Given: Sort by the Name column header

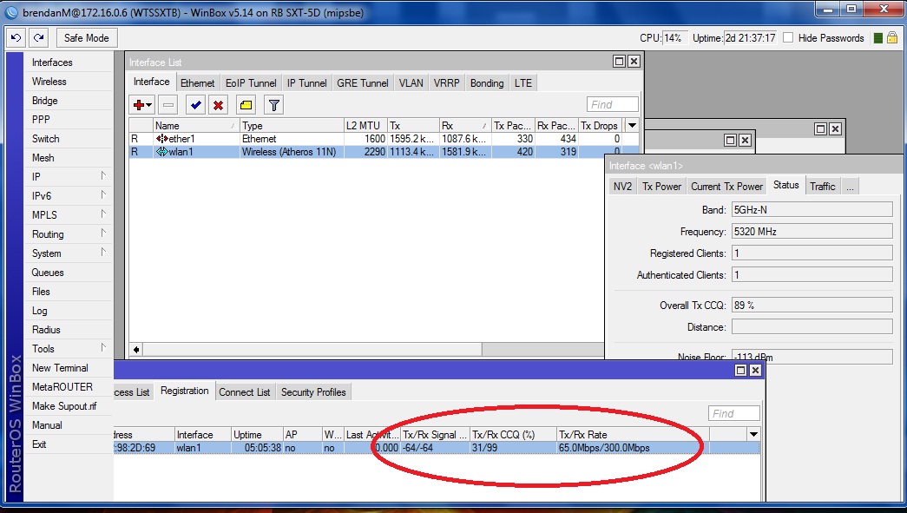Looking at the screenshot, I should click(196, 126).
